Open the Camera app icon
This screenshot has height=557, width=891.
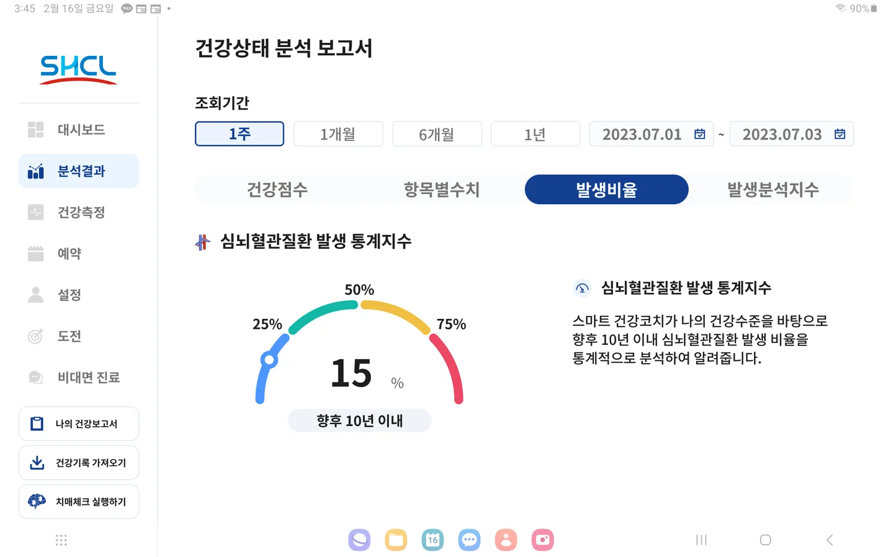542,540
